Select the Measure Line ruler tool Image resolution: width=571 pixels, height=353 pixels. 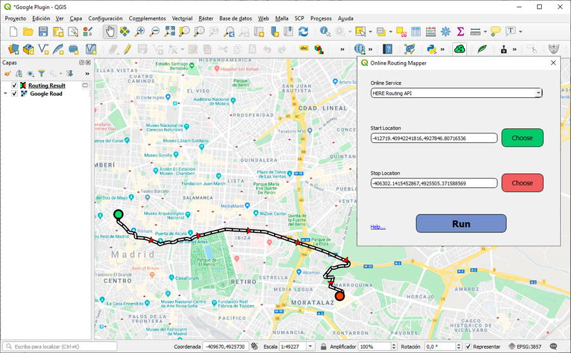(x=475, y=32)
